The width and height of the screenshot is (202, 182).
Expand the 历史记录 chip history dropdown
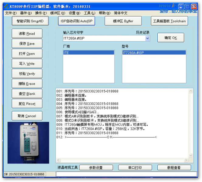coord(147,38)
